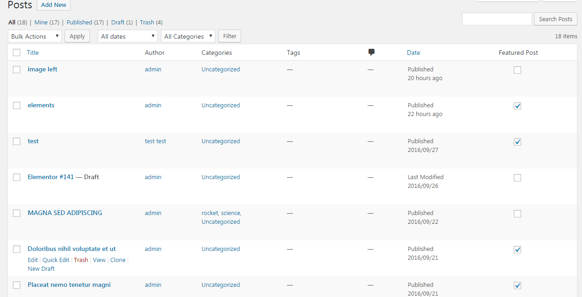Open Uncategorized category in 'elements' row
Image resolution: width=582 pixels, height=297 pixels.
coord(221,105)
